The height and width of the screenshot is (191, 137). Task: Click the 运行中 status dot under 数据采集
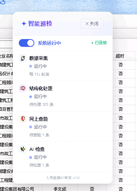point(30,66)
